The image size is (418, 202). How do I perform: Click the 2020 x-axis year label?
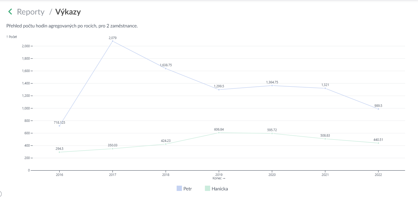tap(272, 175)
